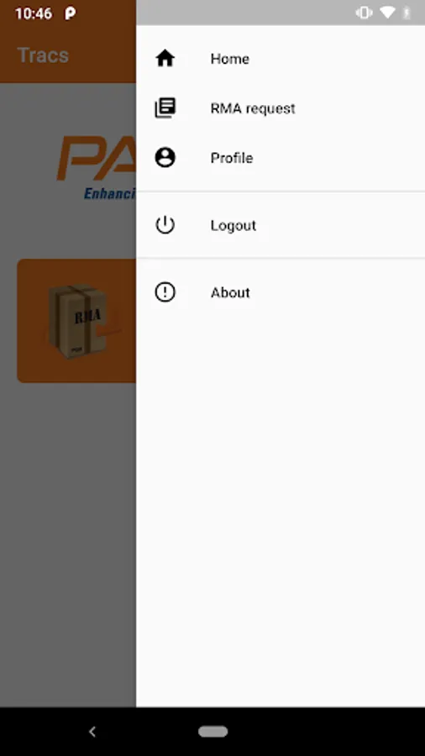Tap the battery status icon
The width and height of the screenshot is (425, 756).
(407, 13)
